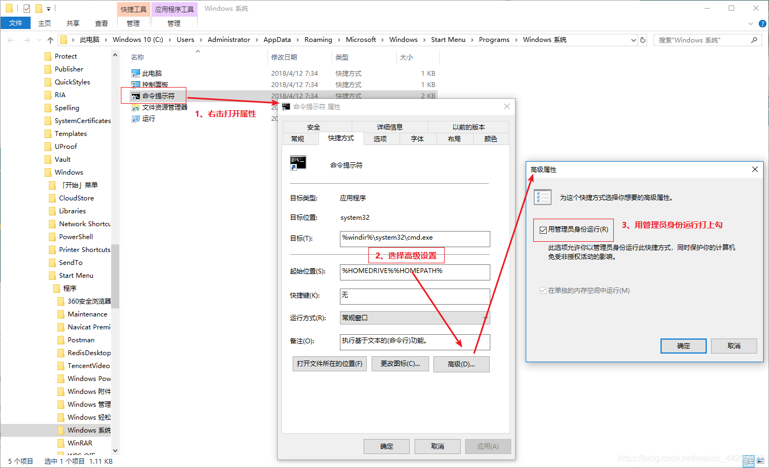
Task: Expand address bar history dropdown
Action: coord(633,40)
